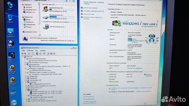Click the blue Help icon in Device Manager toolbar
This screenshot has height=106, width=189.
tap(37, 54)
